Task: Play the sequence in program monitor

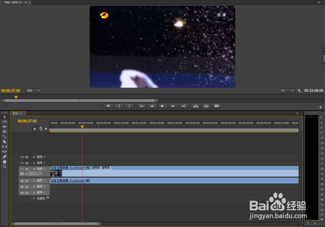Action: pyautogui.click(x=162, y=106)
